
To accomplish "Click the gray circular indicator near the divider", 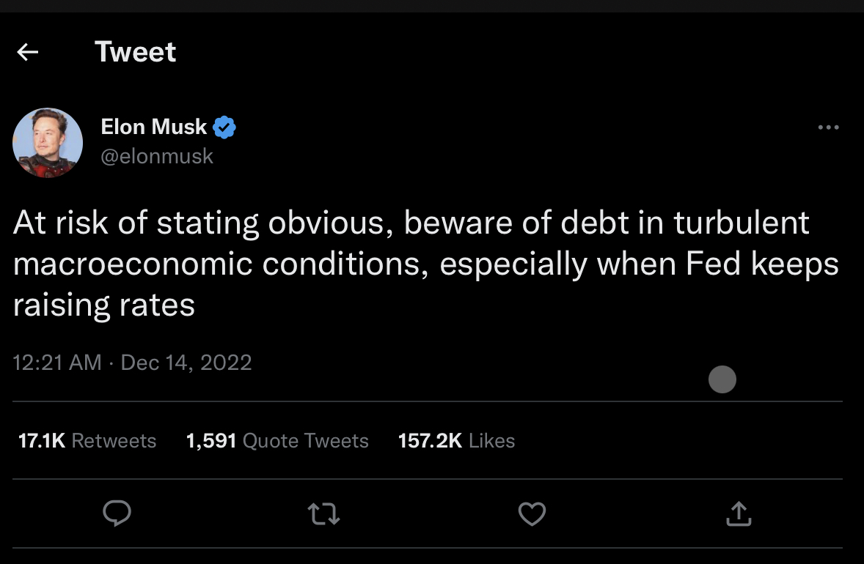I will click(x=722, y=379).
